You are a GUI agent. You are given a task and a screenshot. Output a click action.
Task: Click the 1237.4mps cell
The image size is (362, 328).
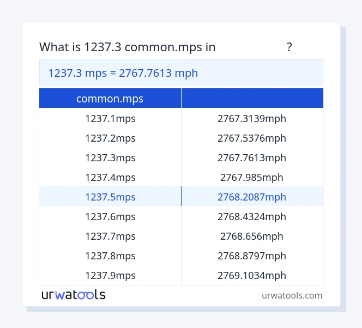110,177
